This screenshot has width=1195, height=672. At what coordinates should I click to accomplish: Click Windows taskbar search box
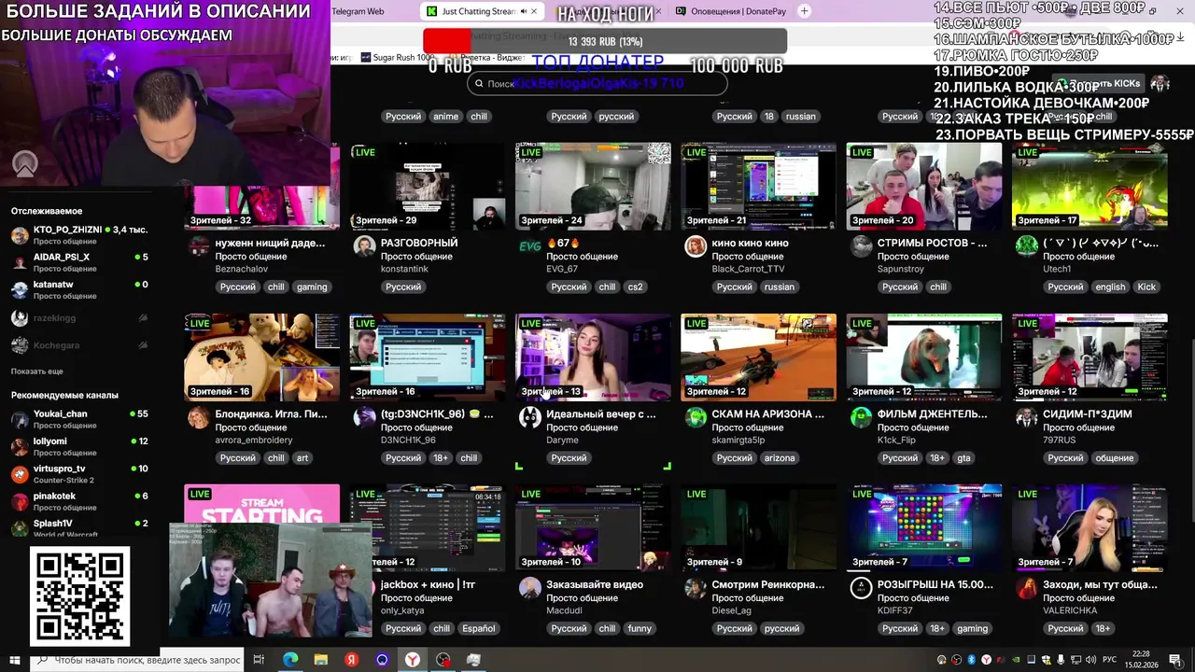[137, 660]
